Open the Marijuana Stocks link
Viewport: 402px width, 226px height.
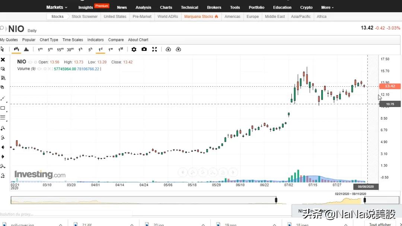pyautogui.click(x=201, y=16)
